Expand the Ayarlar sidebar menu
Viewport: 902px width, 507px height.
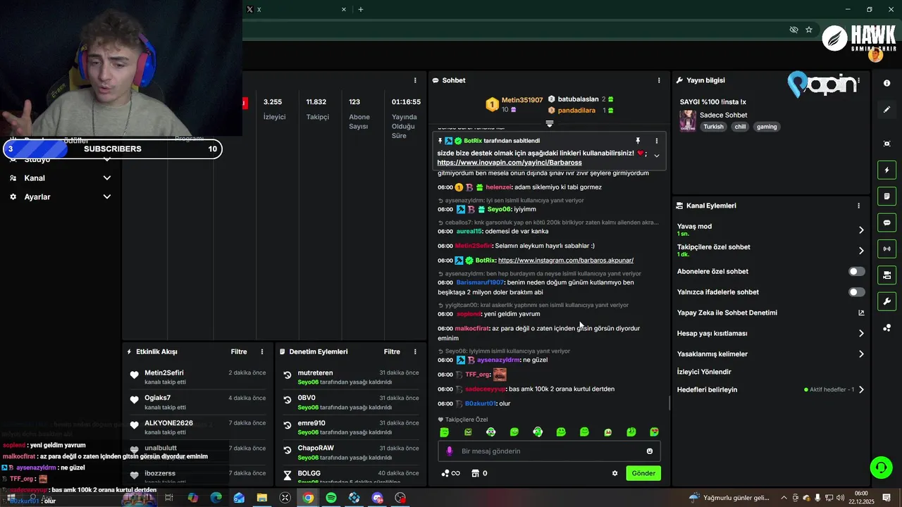(107, 197)
